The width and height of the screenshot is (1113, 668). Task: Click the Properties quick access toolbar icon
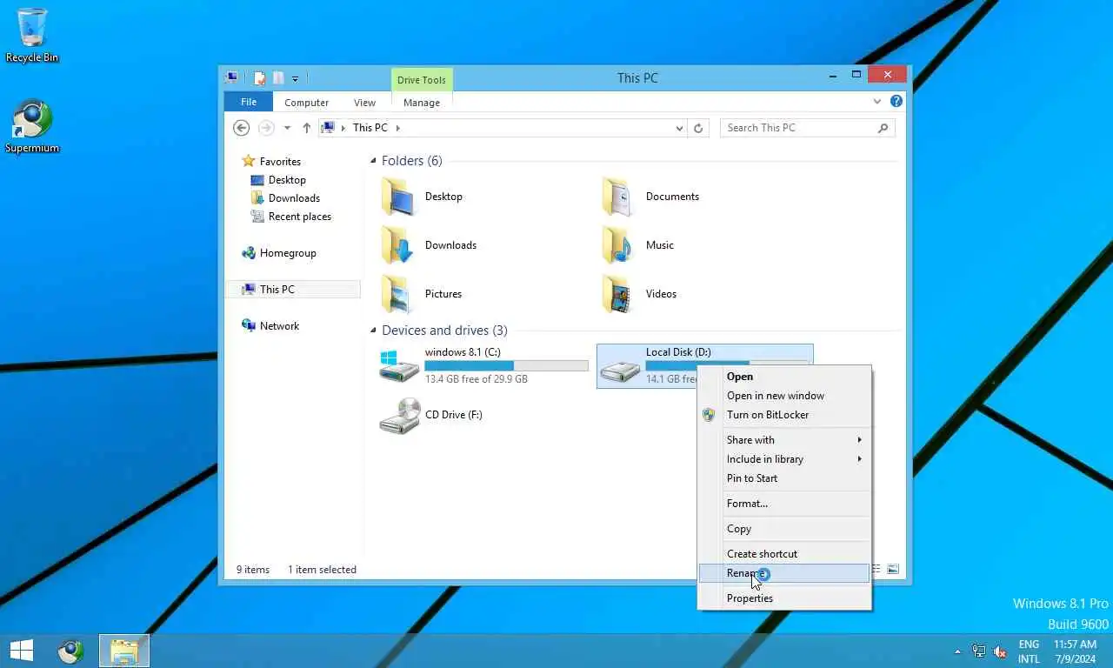(x=259, y=78)
